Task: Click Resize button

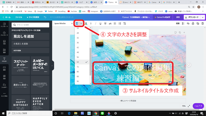Action: pos(33,17)
